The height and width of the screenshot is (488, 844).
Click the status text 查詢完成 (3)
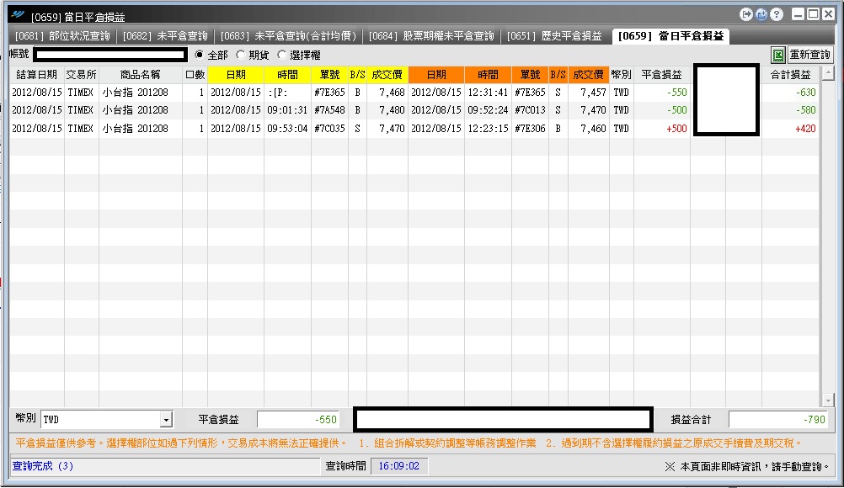(x=42, y=466)
